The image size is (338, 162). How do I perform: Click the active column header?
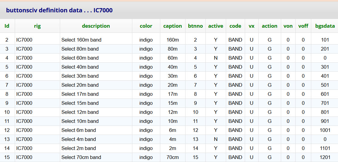tap(216, 26)
